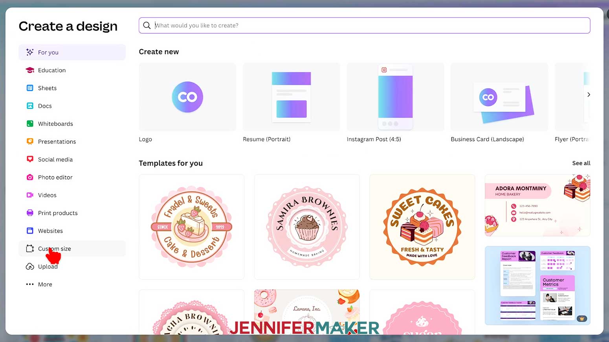The height and width of the screenshot is (342, 609).
Task: Open the For you category
Action: [x=72, y=52]
